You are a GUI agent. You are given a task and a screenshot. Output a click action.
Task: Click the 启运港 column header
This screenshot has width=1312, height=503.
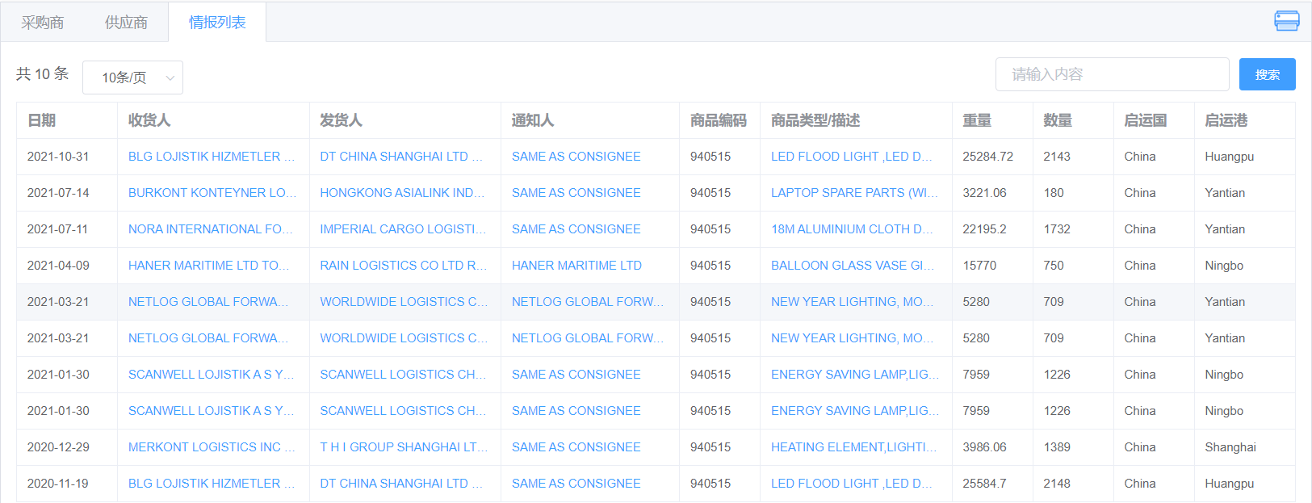click(1226, 120)
